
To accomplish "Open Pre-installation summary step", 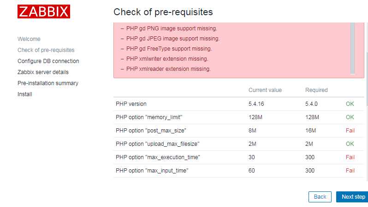I will click(47, 83).
